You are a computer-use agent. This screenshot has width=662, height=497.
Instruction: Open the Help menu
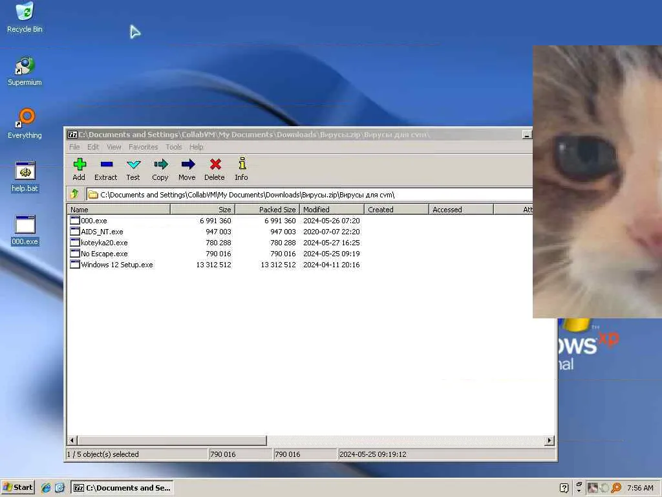click(x=196, y=147)
